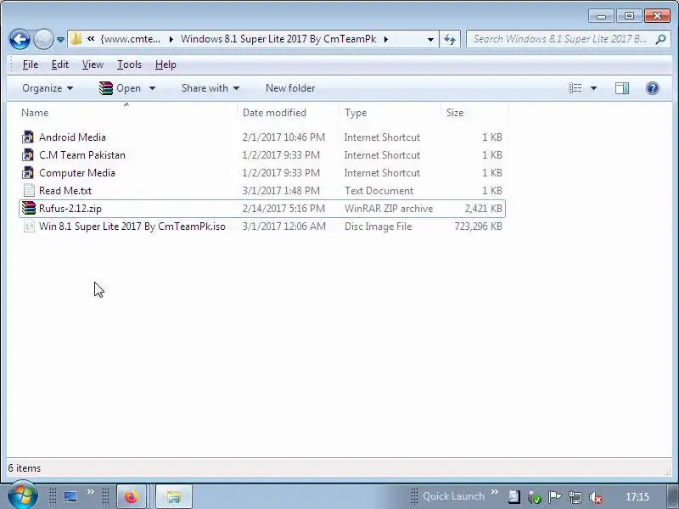Click the Disc Image File type cell
This screenshot has width=679, height=509.
coord(378,227)
